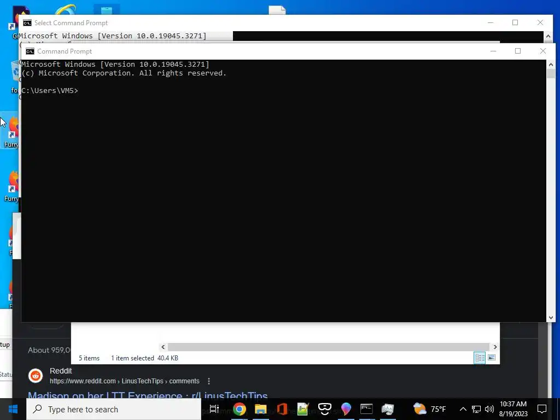
Task: Open the 75°F weather widget
Action: coord(430,409)
